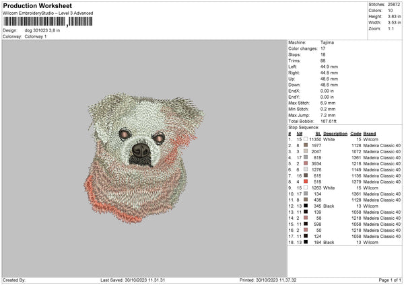
Task: Select the red swatch in stop 8
Action: click(x=305, y=181)
